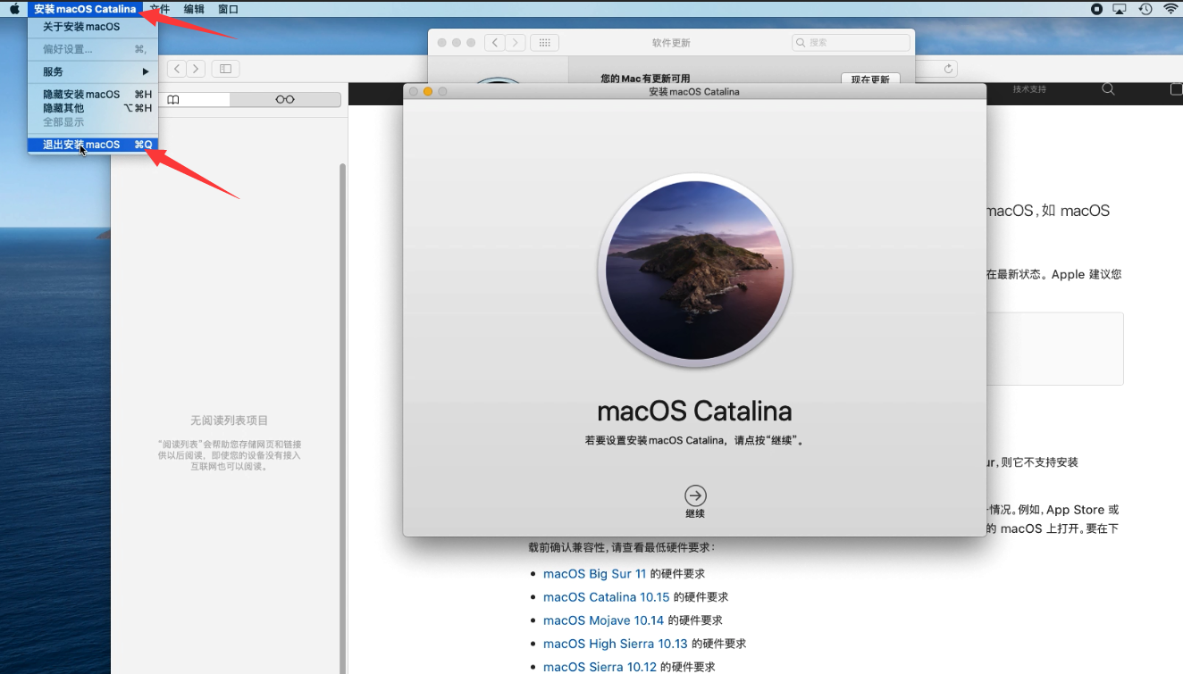Image resolution: width=1183 pixels, height=674 pixels.
Task: Click the screen recording stop icon in menu bar
Action: point(1097,9)
